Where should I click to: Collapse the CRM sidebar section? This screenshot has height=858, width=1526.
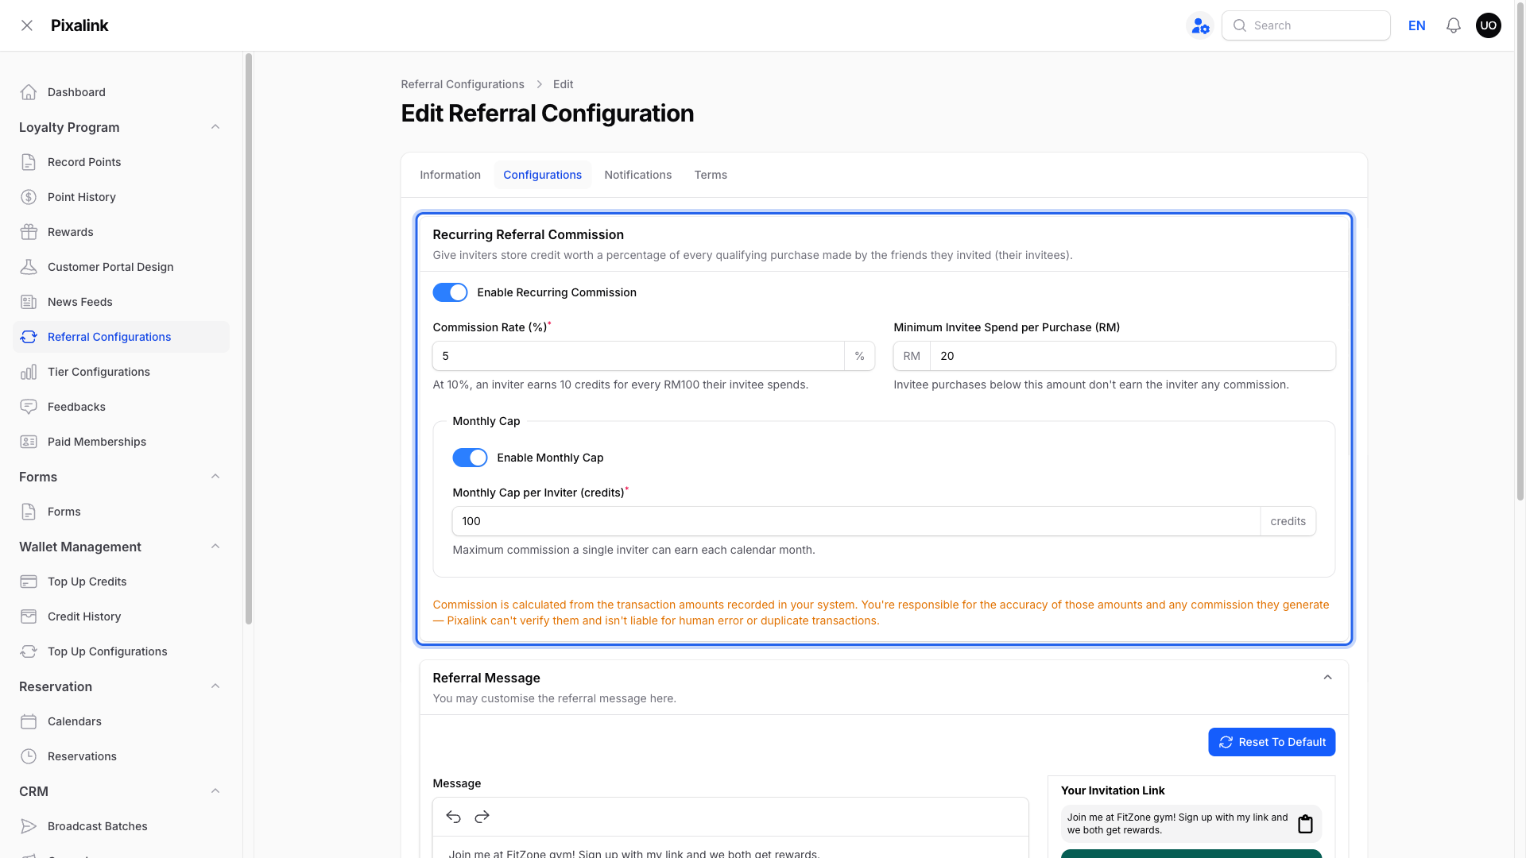click(215, 791)
